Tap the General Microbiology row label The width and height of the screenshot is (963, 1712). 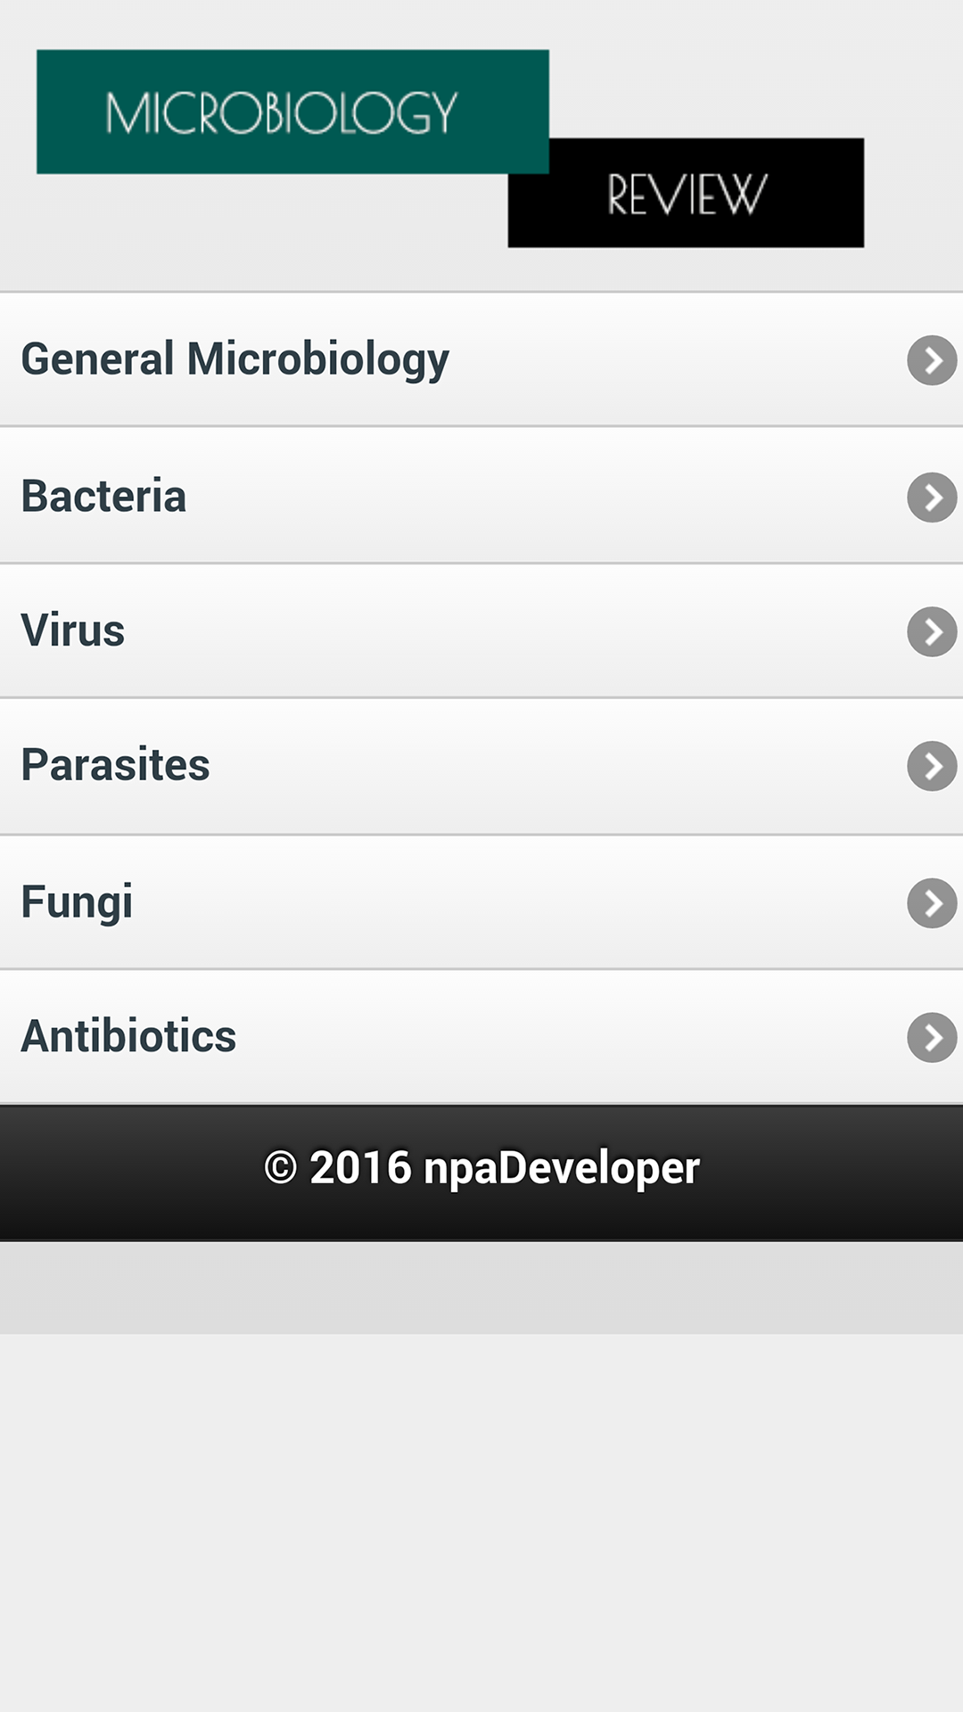tap(235, 358)
